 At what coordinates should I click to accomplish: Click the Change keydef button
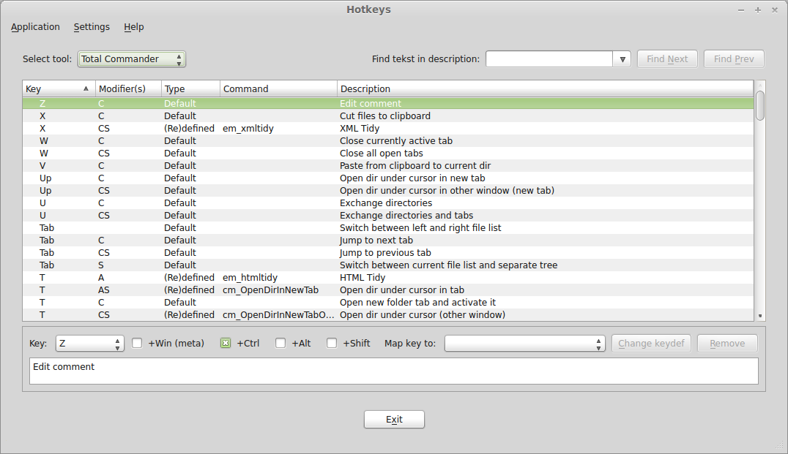pyautogui.click(x=651, y=344)
